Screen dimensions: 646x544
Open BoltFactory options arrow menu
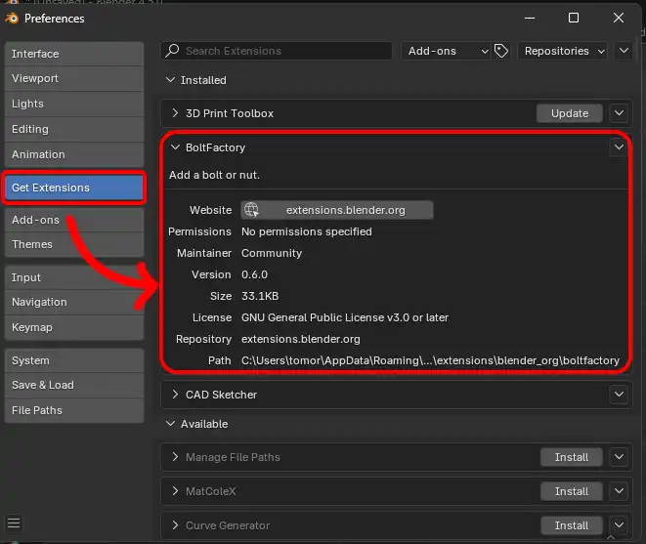point(618,147)
